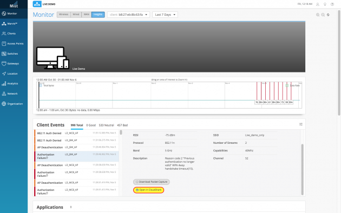This screenshot has width=341, height=213.
Task: Click the Monitor page heading
Action: tap(43, 15)
